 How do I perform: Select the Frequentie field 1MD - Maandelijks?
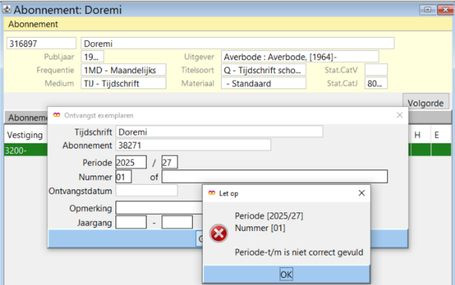click(x=123, y=70)
